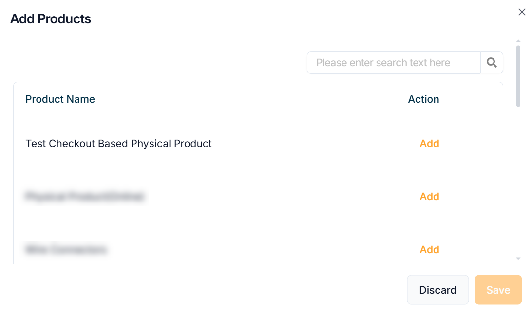The height and width of the screenshot is (312, 532).
Task: Click the scroll up arrow
Action: [x=518, y=41]
